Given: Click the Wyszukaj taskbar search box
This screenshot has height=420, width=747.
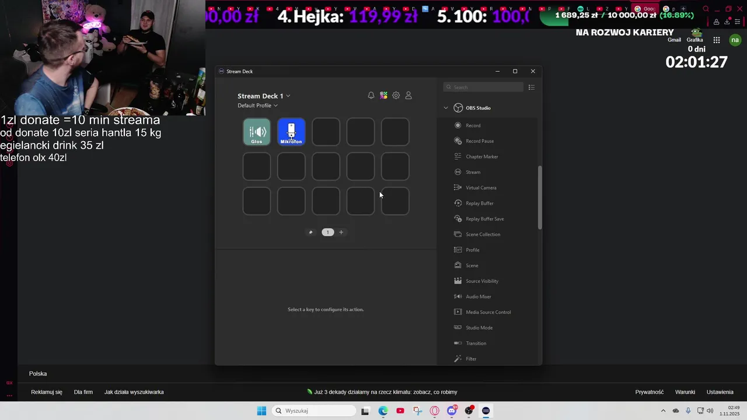Looking at the screenshot, I should click(x=314, y=411).
